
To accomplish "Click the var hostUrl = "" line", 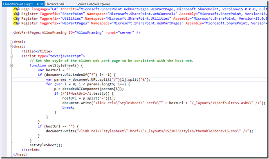I will click(x=54, y=70).
